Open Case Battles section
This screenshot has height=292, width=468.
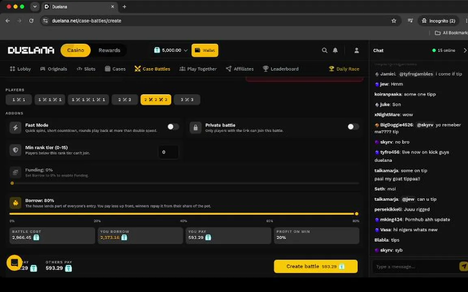[152, 69]
